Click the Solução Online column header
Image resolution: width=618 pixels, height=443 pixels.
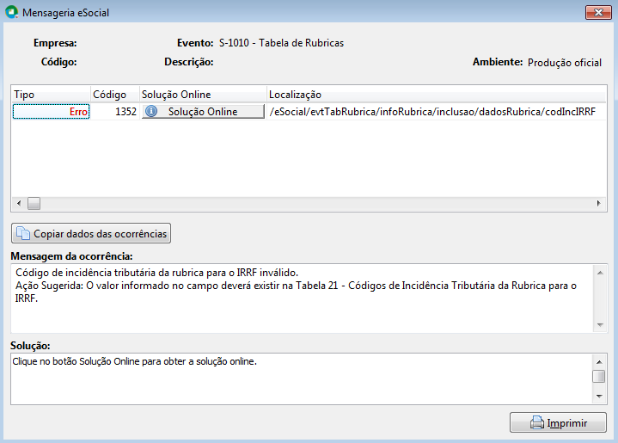click(204, 95)
